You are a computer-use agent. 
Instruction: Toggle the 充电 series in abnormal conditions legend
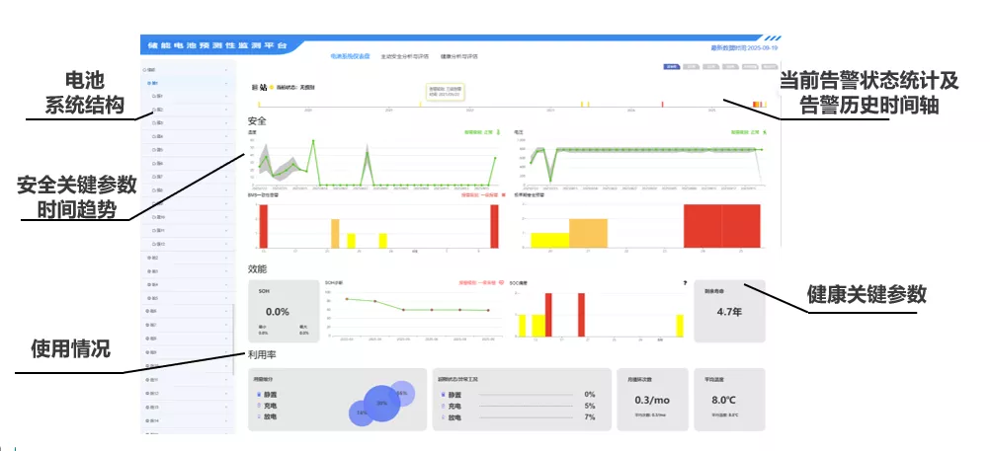(x=455, y=406)
